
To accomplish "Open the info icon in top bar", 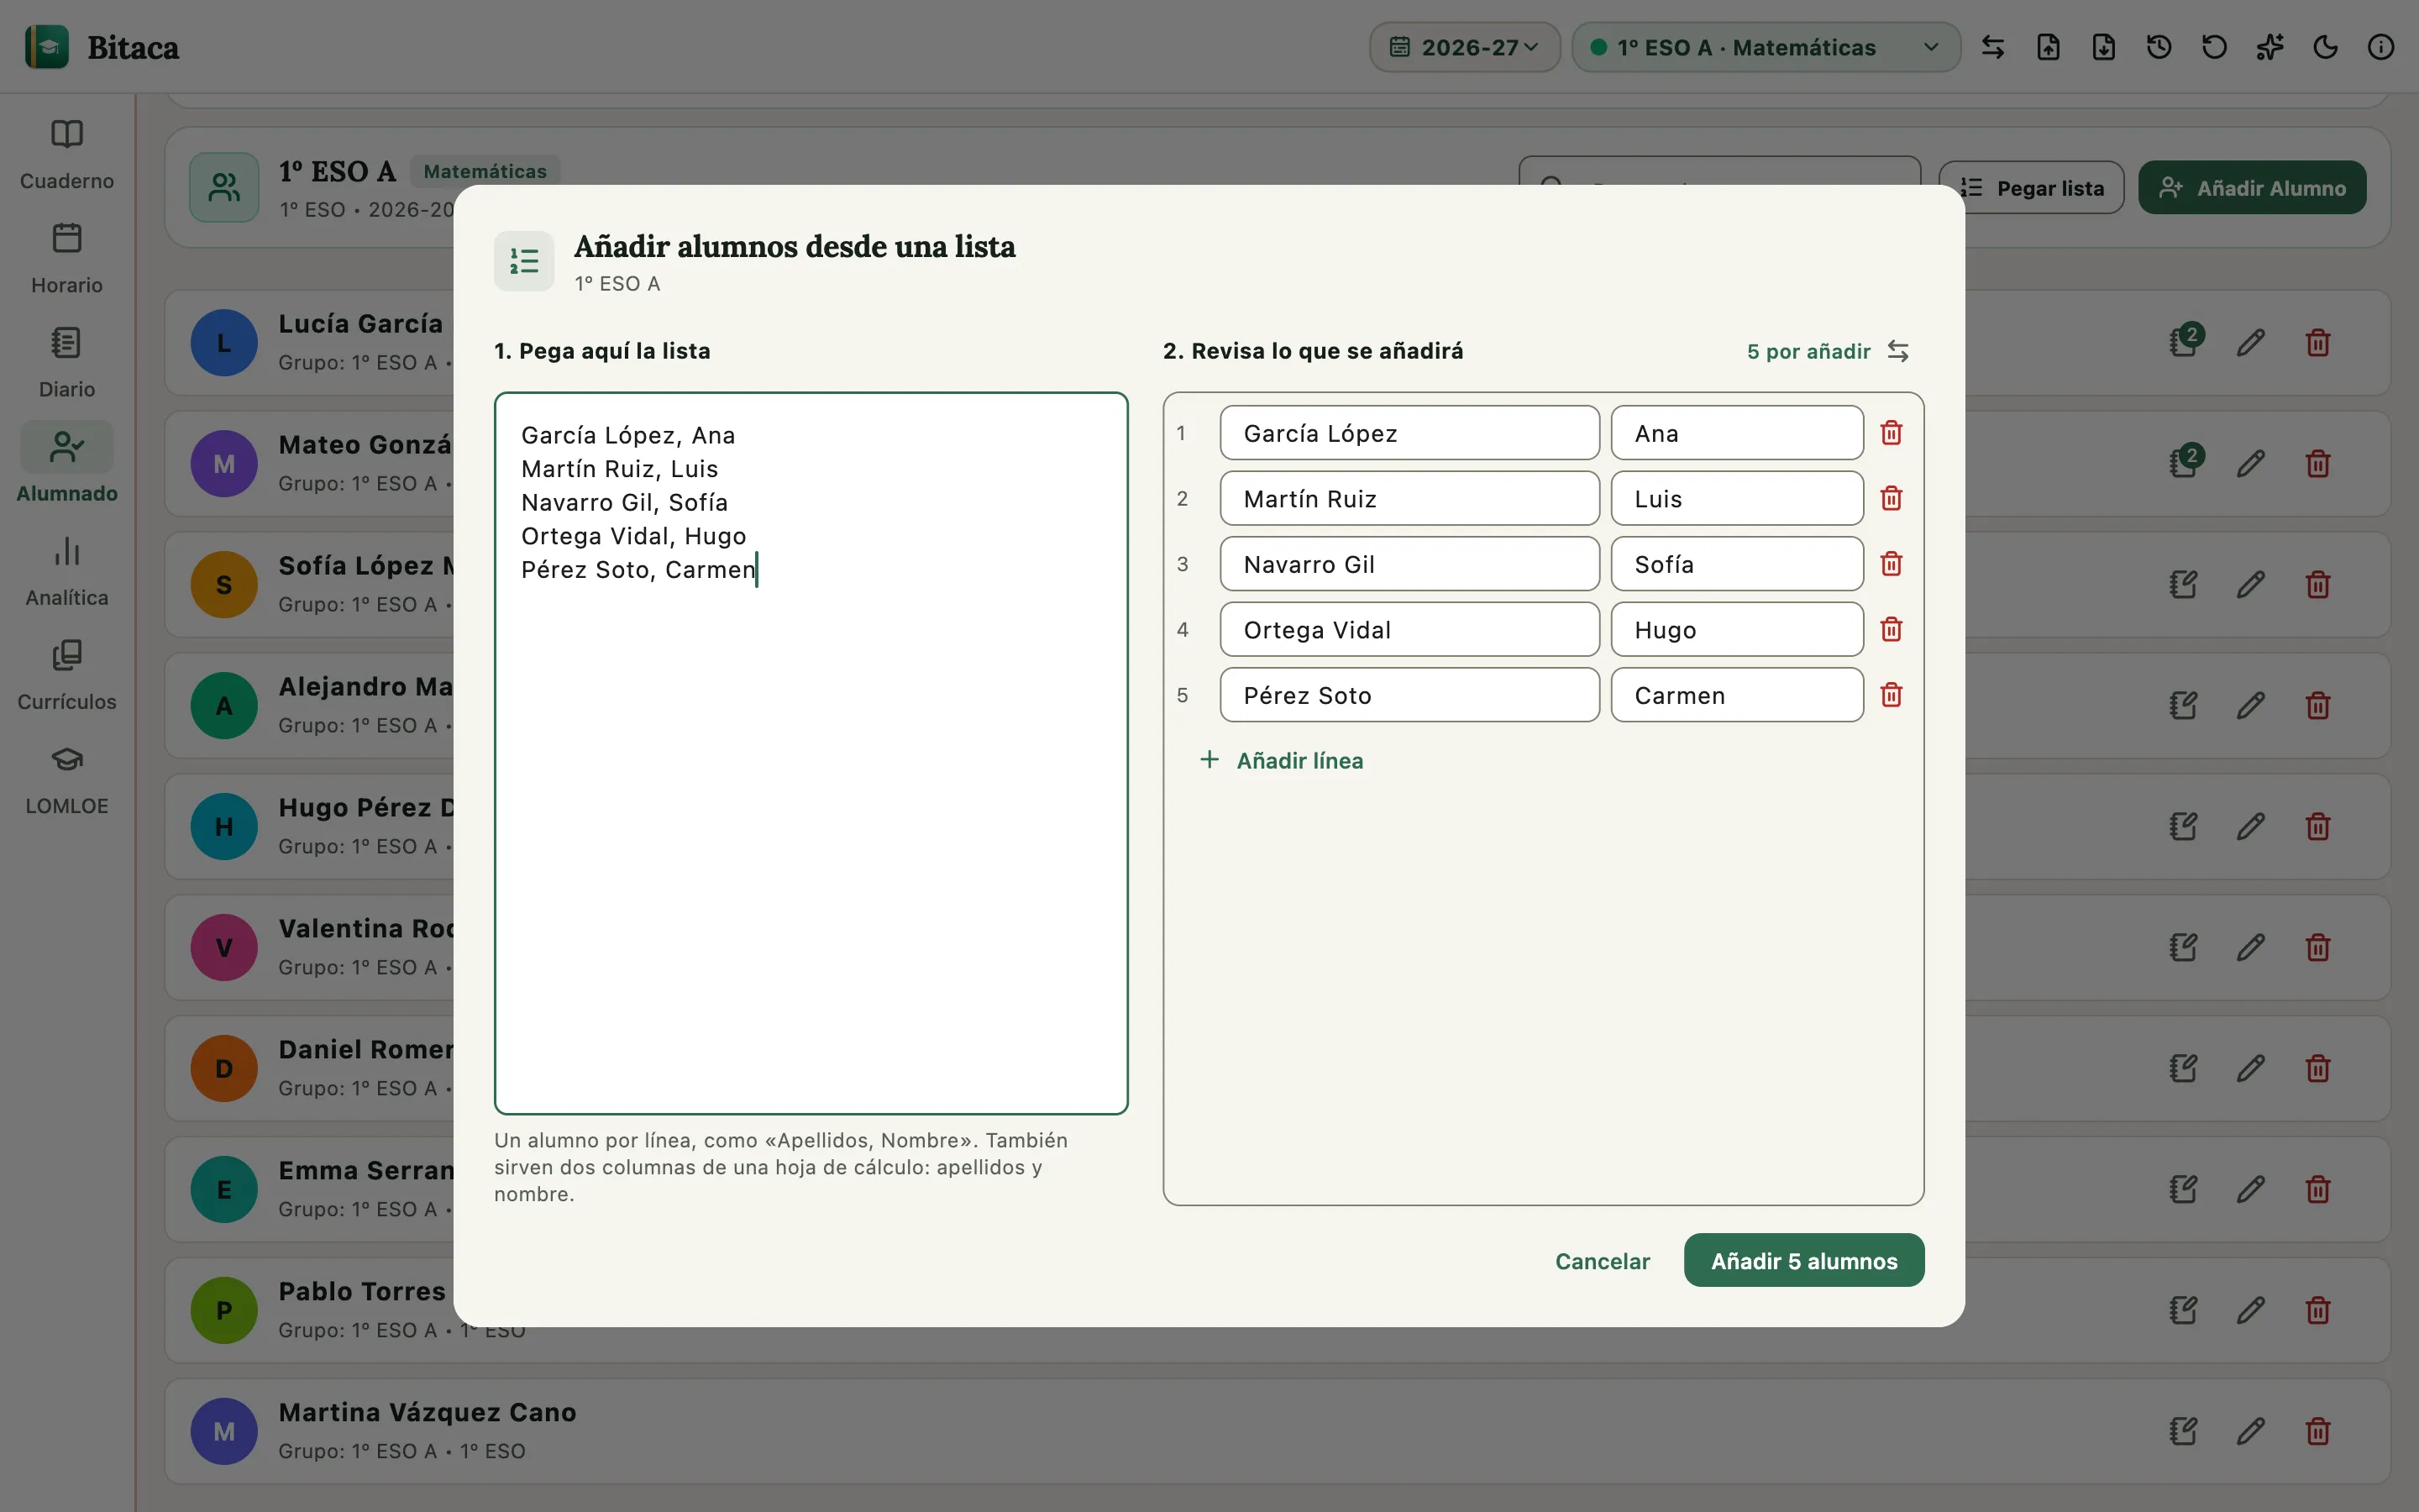I will point(2381,47).
